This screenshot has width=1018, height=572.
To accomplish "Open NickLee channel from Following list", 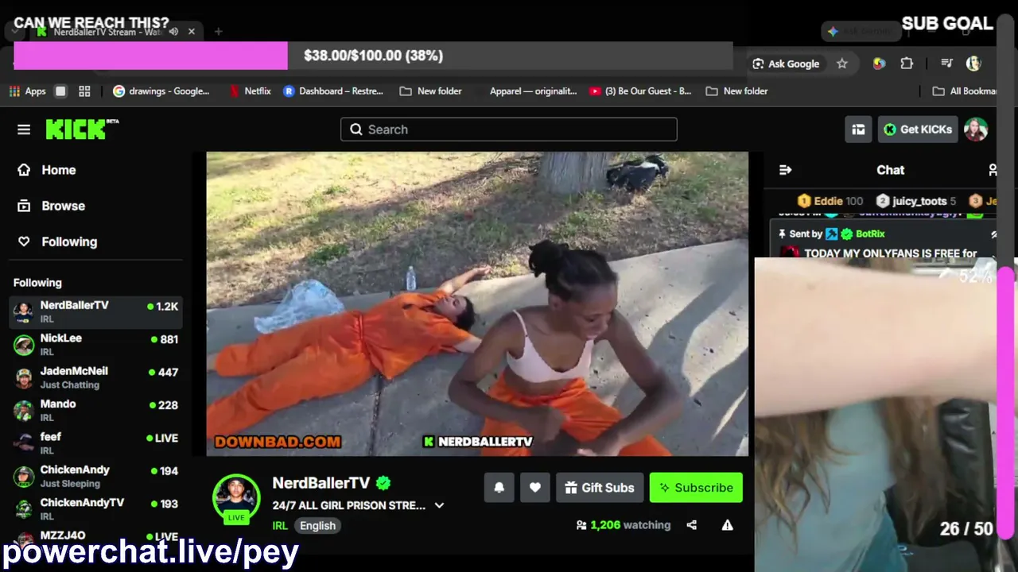I will (x=95, y=345).
